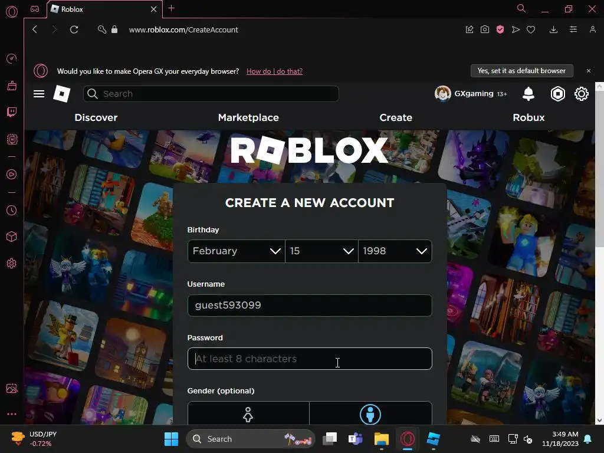Image resolution: width=604 pixels, height=453 pixels.
Task: Go to Robux tab
Action: tap(528, 117)
